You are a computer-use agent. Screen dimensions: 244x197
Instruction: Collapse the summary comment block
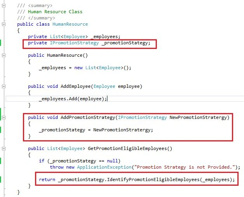pos(4,5)
